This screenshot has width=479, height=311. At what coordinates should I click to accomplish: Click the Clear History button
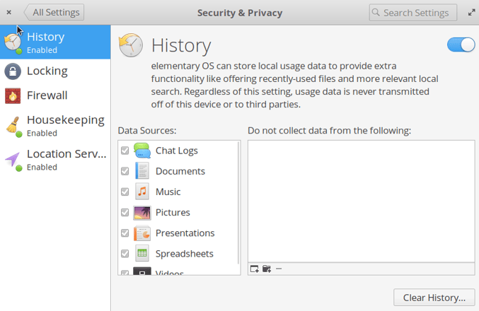[x=434, y=298]
